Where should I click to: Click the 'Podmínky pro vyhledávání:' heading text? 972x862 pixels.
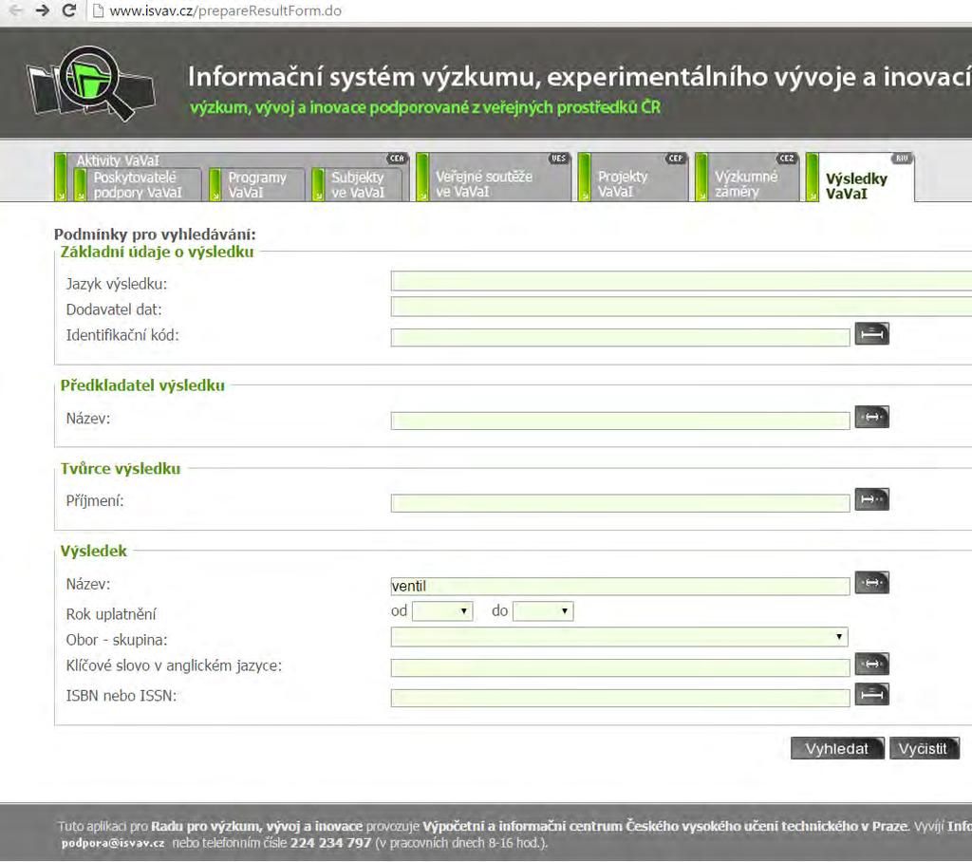(155, 234)
